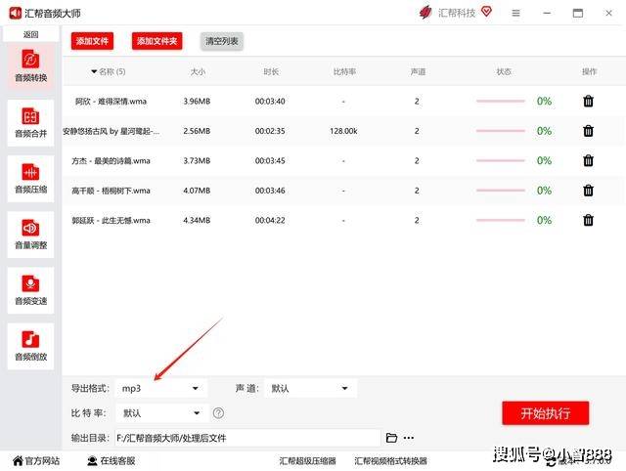Open the 音频合并 audio merge tool
Screen dimensions: 626x471
[x=30, y=122]
